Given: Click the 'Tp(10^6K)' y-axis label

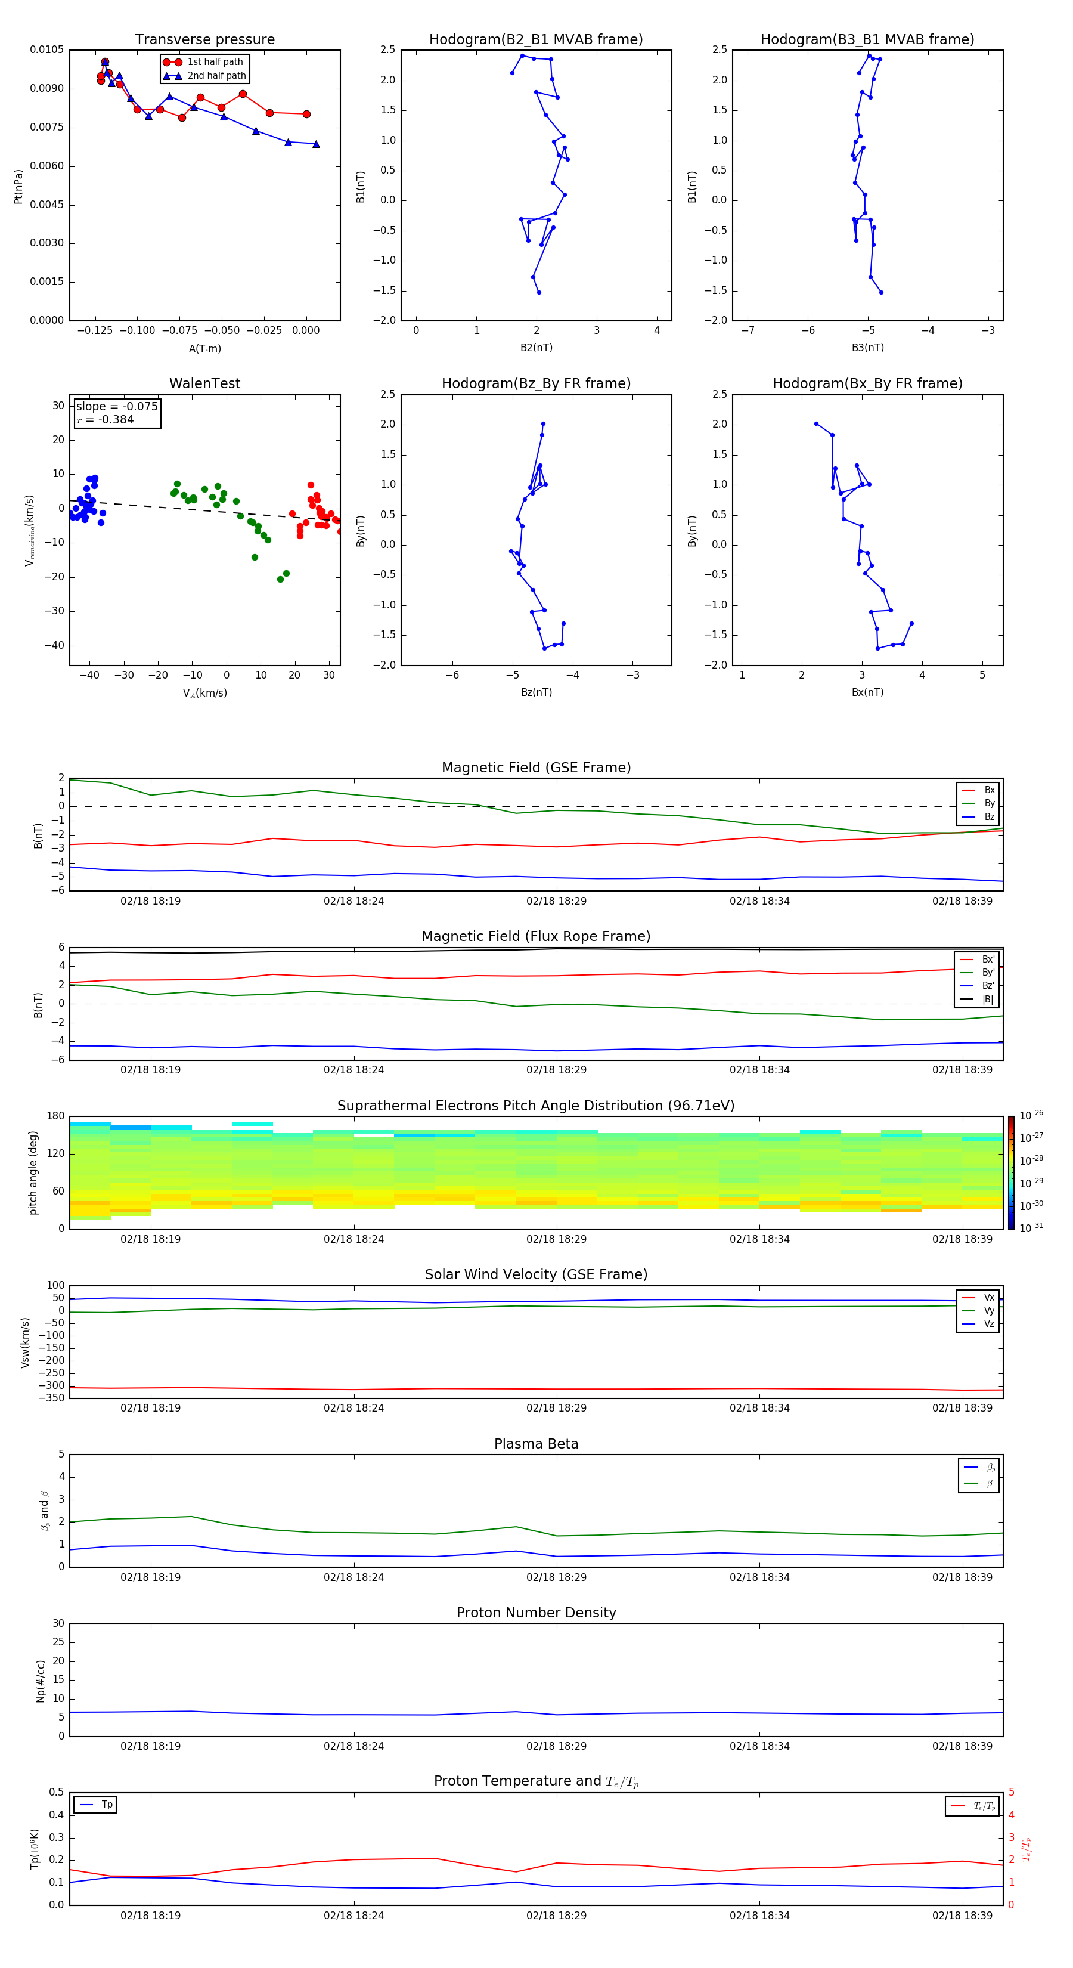Looking at the screenshot, I should point(35,1849).
